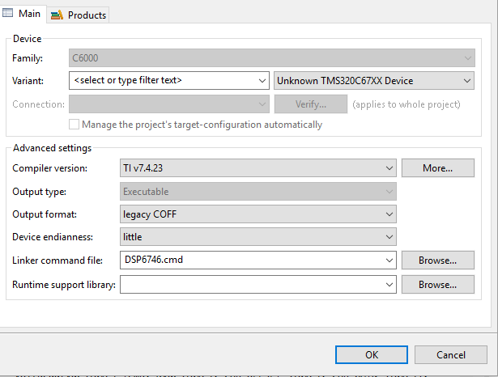Open the Device endianness dropdown

[x=390, y=237]
